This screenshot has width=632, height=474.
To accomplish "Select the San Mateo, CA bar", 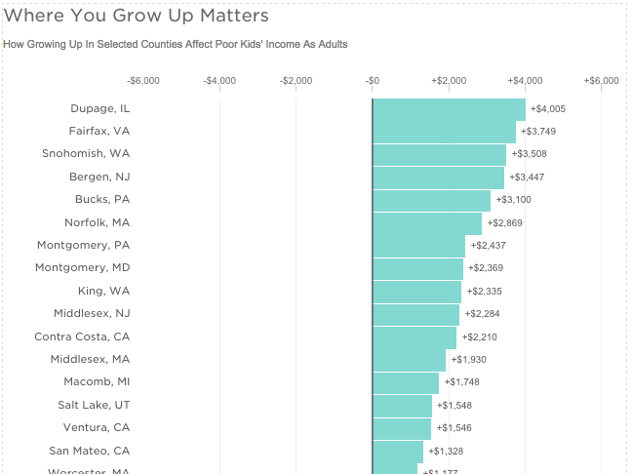I will point(398,451).
